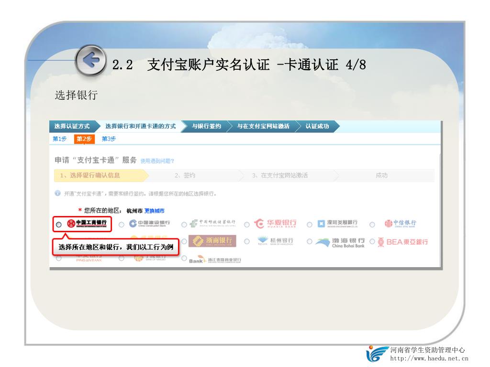Click the slide title 支付宝账户实名认证

(209, 65)
